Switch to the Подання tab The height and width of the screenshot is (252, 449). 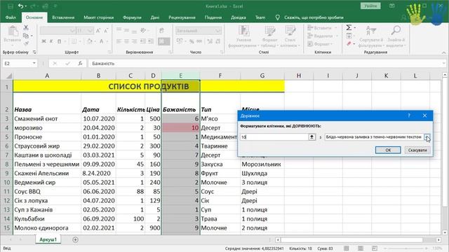(x=213, y=17)
